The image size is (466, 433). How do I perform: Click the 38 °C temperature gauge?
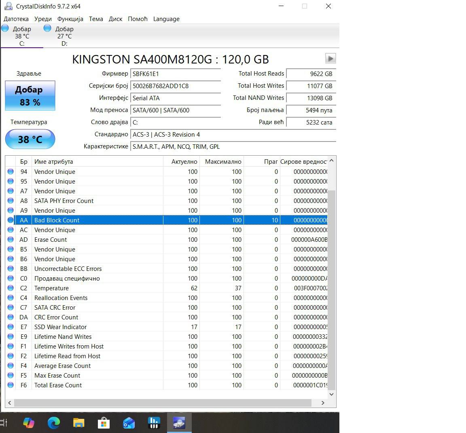coord(30,139)
